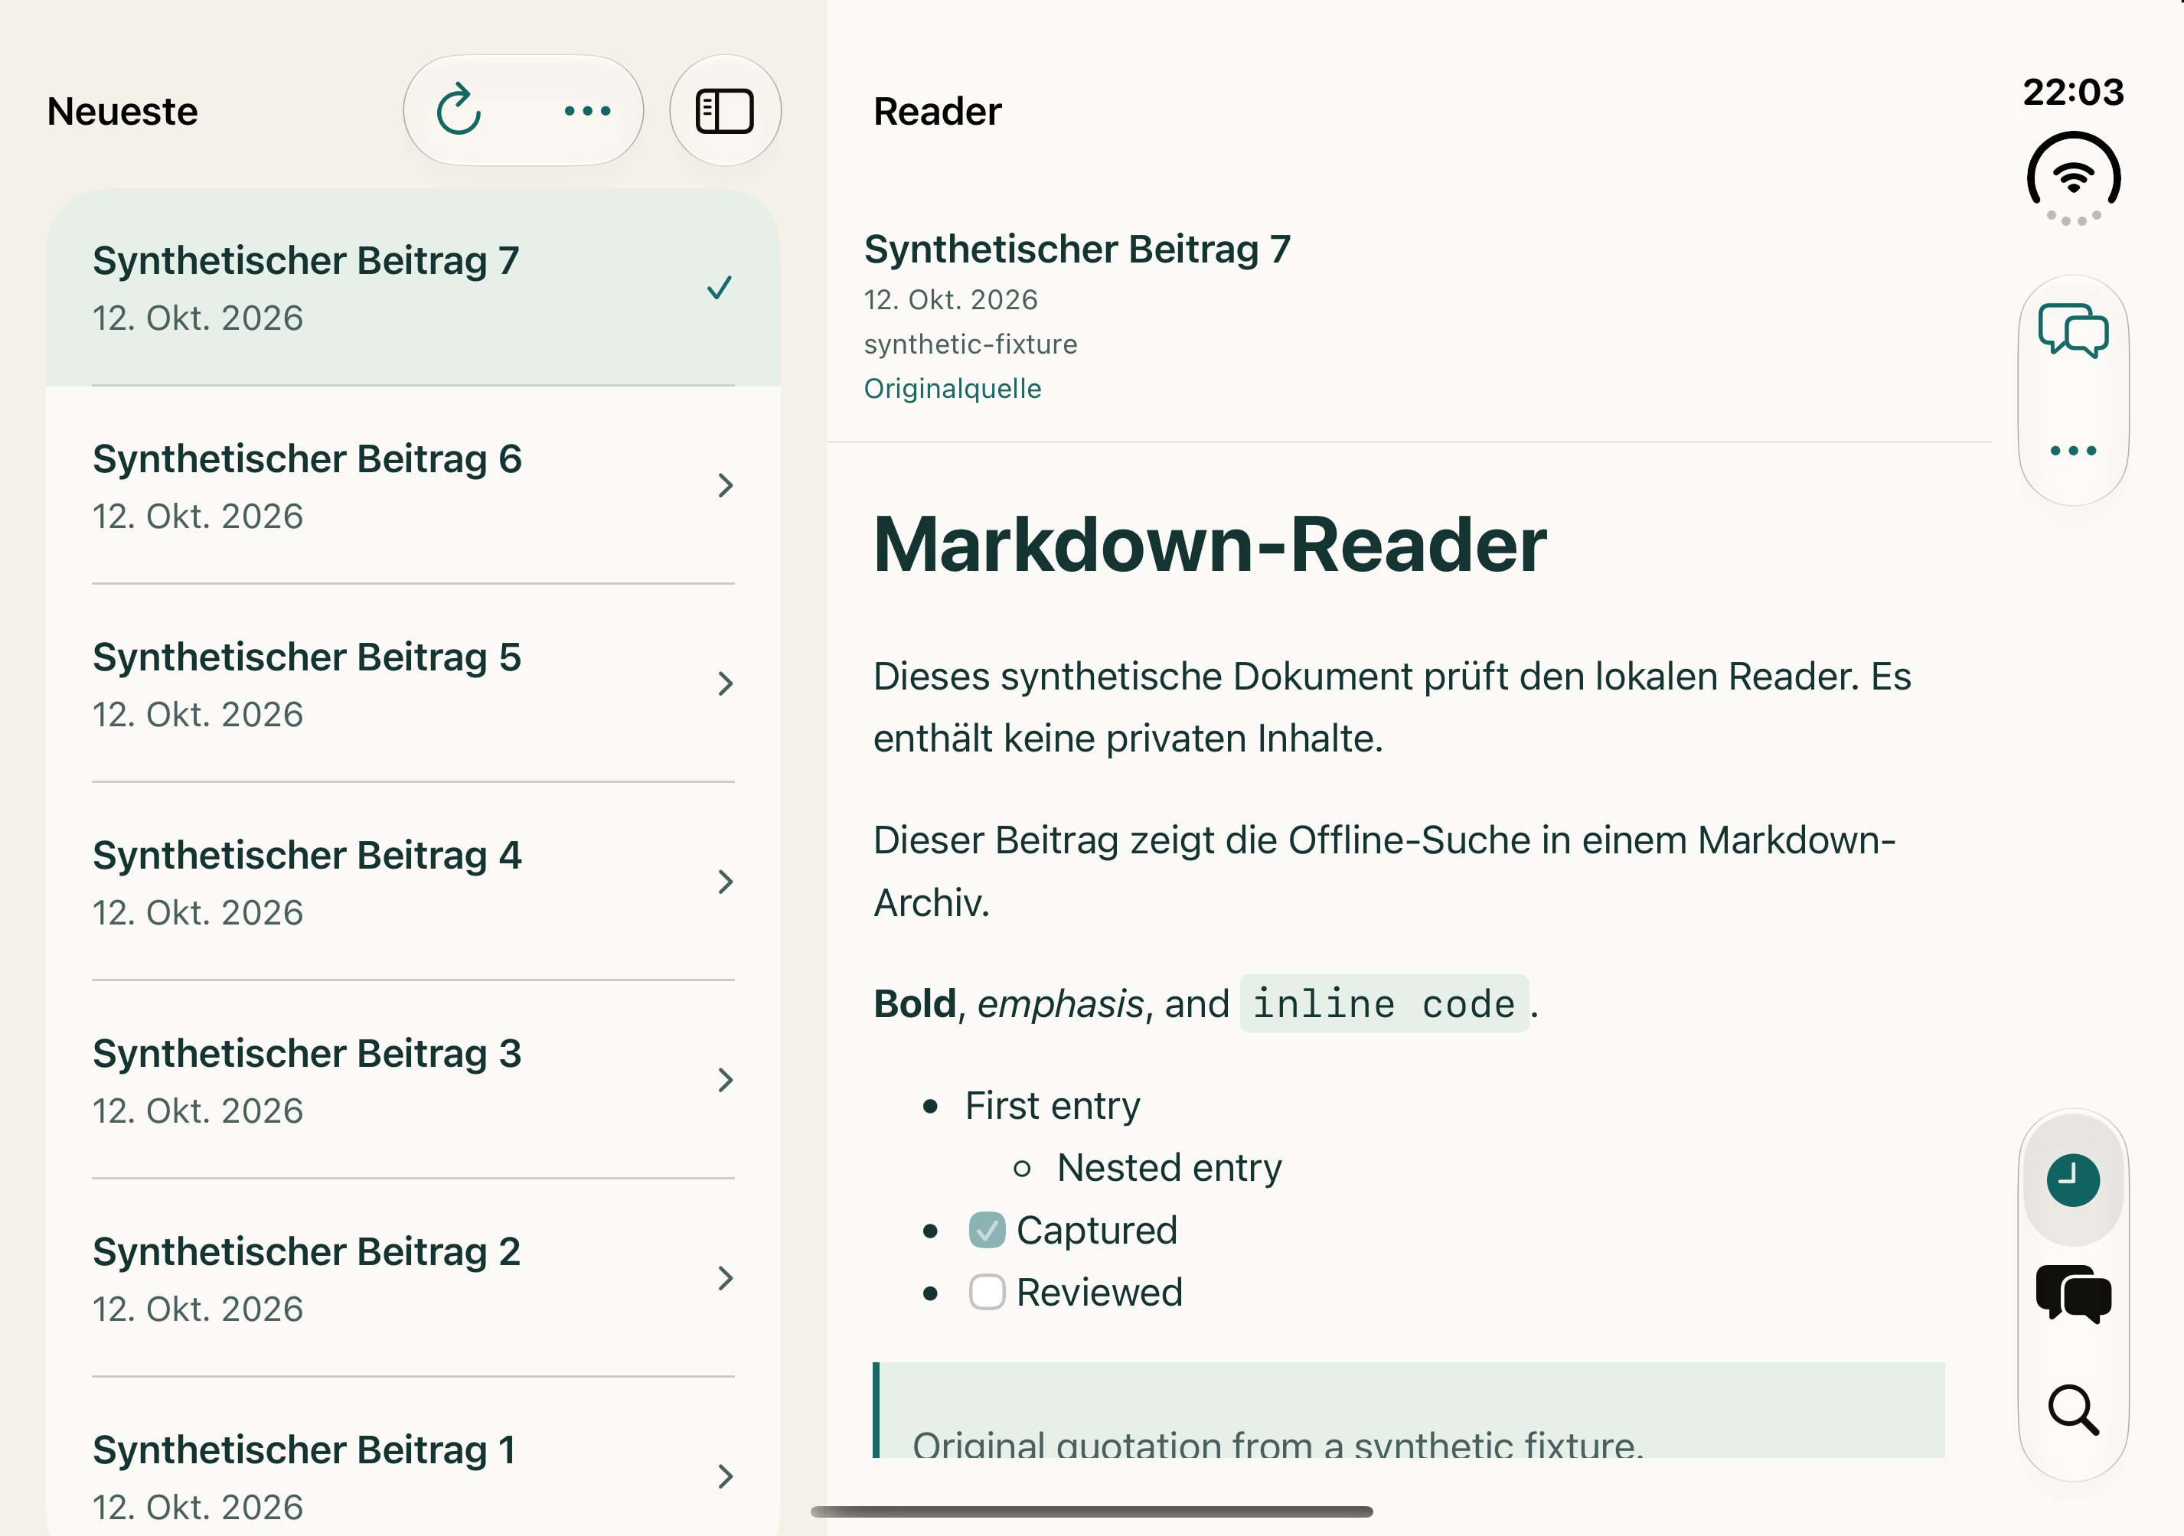Click the synthetic-fixture tag text

(x=970, y=344)
